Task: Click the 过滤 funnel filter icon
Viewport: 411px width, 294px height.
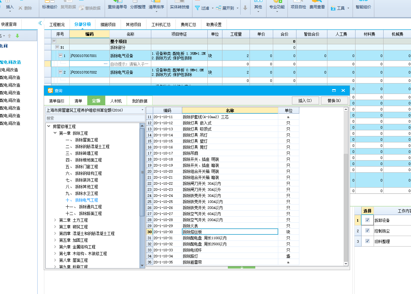Action: click(x=197, y=8)
